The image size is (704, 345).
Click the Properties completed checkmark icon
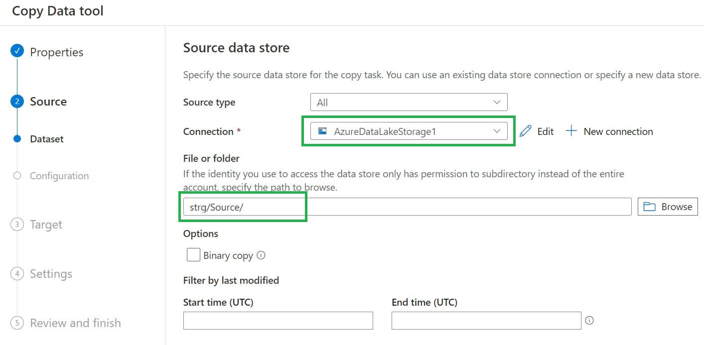pos(17,52)
